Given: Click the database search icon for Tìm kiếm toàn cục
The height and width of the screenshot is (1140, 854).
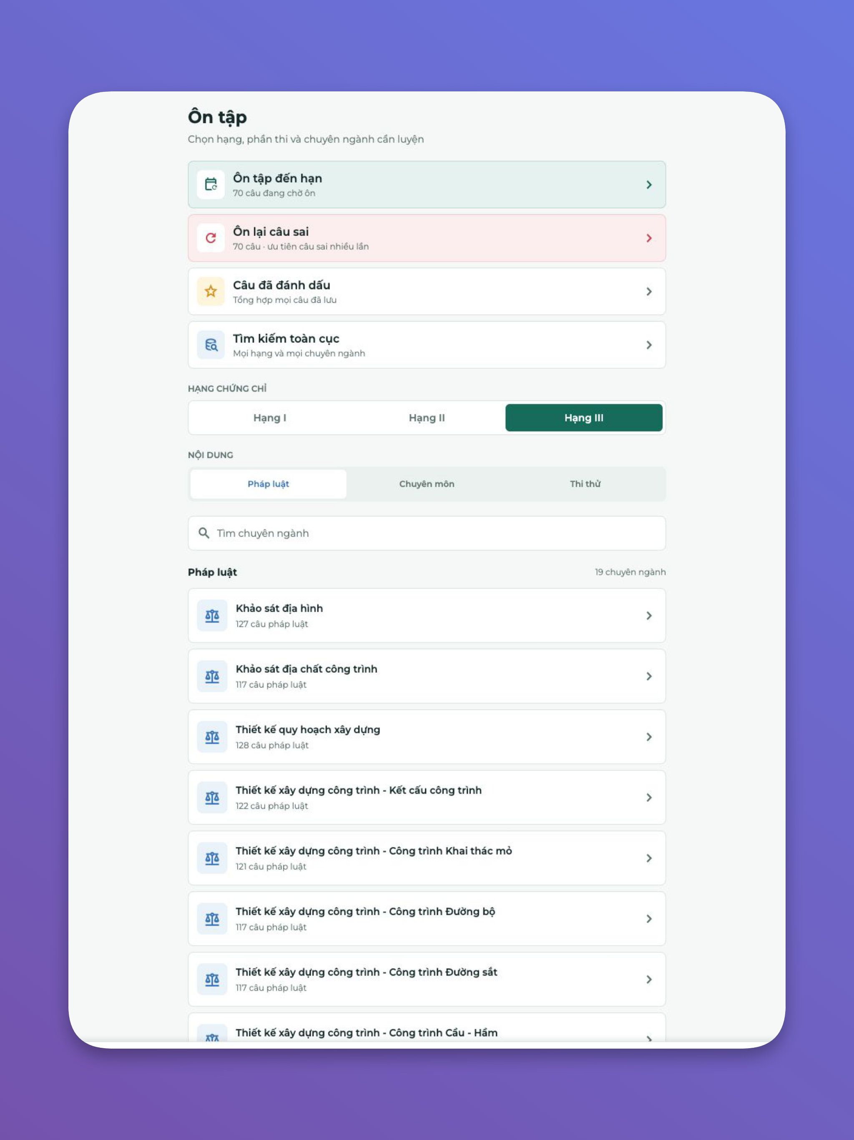Looking at the screenshot, I should [211, 345].
